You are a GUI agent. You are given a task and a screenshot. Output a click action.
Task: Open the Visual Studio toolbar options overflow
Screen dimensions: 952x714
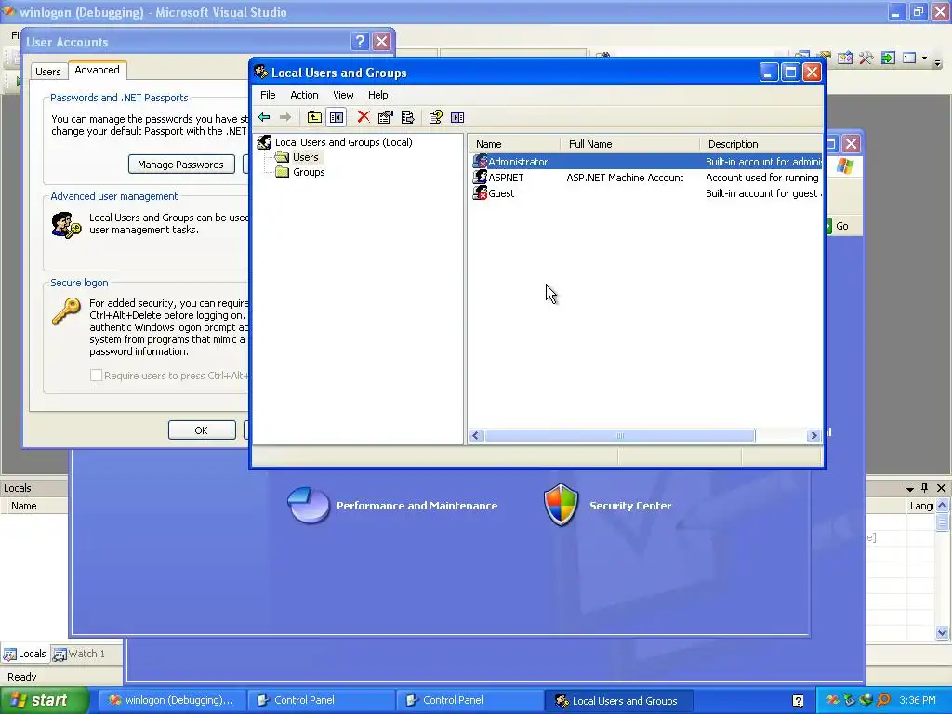(938, 62)
